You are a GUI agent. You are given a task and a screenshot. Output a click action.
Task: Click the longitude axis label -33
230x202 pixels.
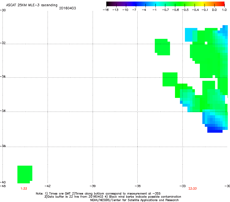pyautogui.click(x=183, y=186)
